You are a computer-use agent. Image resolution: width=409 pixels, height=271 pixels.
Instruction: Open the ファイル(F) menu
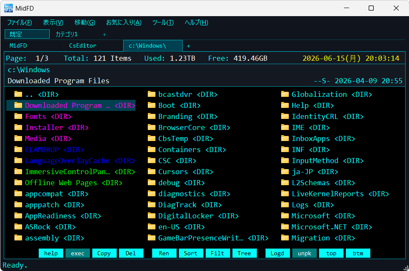[20, 23]
